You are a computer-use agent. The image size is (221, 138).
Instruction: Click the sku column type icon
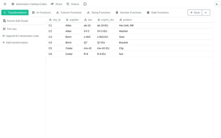[x=85, y=20]
